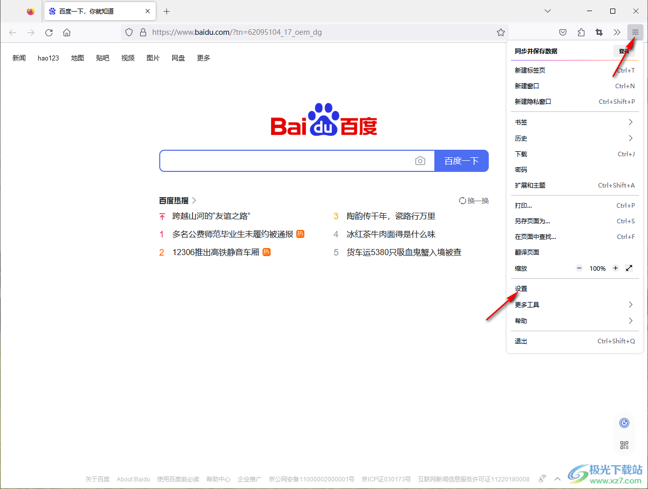Reload the current page
The width and height of the screenshot is (648, 489).
tap(49, 32)
